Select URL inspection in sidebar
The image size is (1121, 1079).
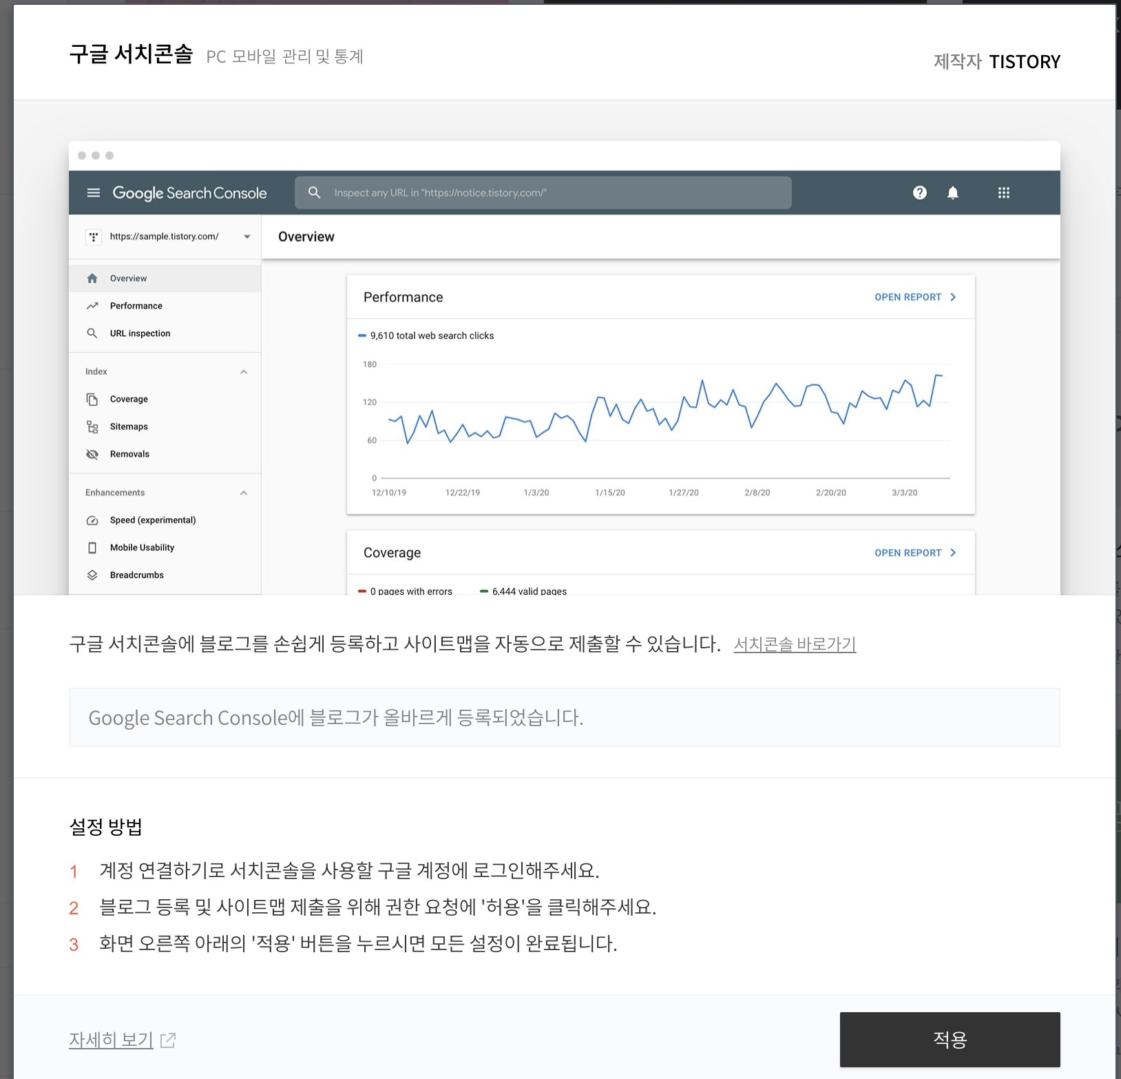[165, 333]
